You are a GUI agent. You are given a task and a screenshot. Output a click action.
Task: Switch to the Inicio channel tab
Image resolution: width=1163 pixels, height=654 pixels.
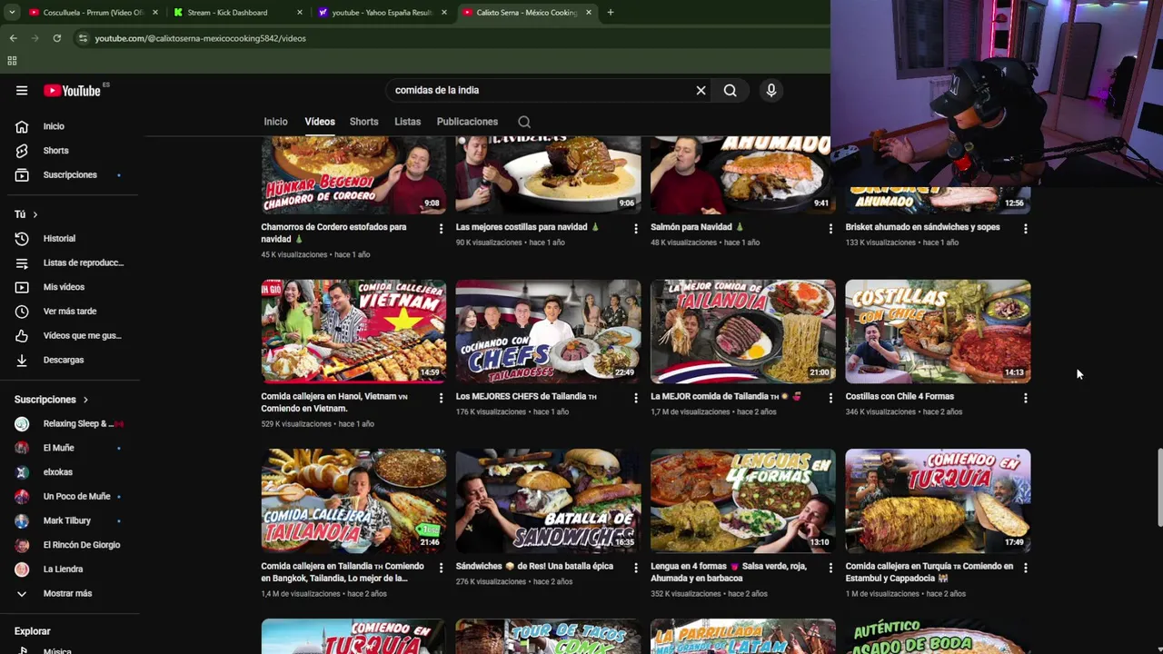point(275,122)
